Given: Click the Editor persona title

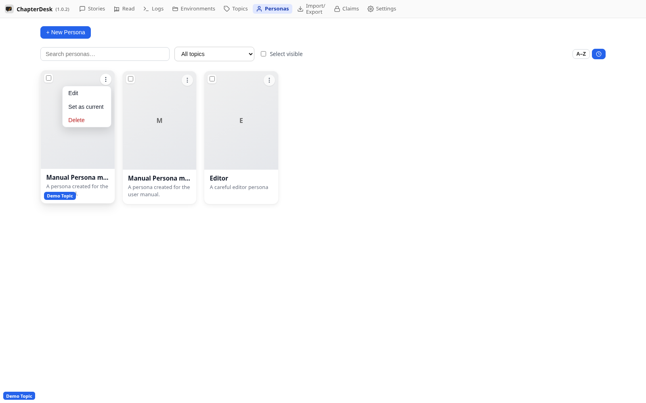Looking at the screenshot, I should coord(219,178).
